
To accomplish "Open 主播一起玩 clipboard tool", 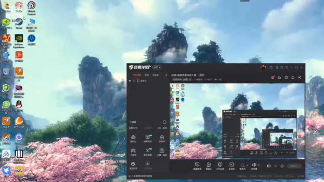I will coord(162,152).
